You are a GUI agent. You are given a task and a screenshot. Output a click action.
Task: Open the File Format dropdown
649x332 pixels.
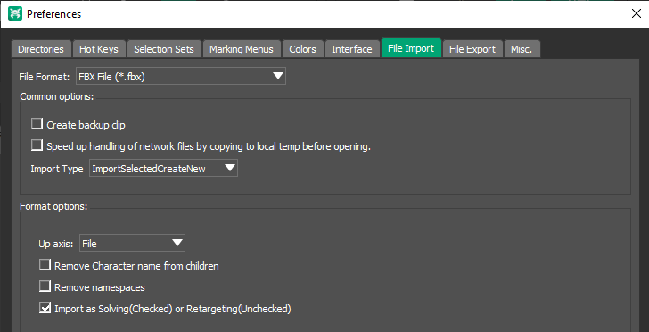pyautogui.click(x=181, y=76)
